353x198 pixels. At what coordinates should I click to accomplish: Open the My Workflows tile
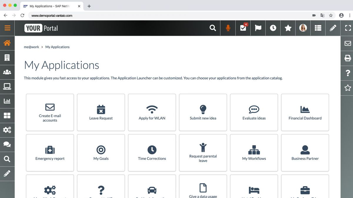(254, 153)
